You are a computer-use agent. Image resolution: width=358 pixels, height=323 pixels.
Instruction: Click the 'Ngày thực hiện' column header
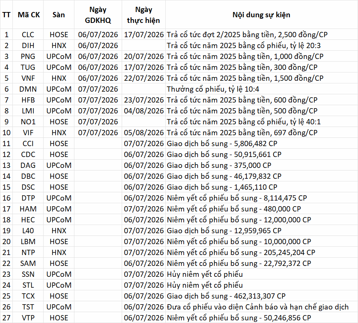click(x=144, y=15)
